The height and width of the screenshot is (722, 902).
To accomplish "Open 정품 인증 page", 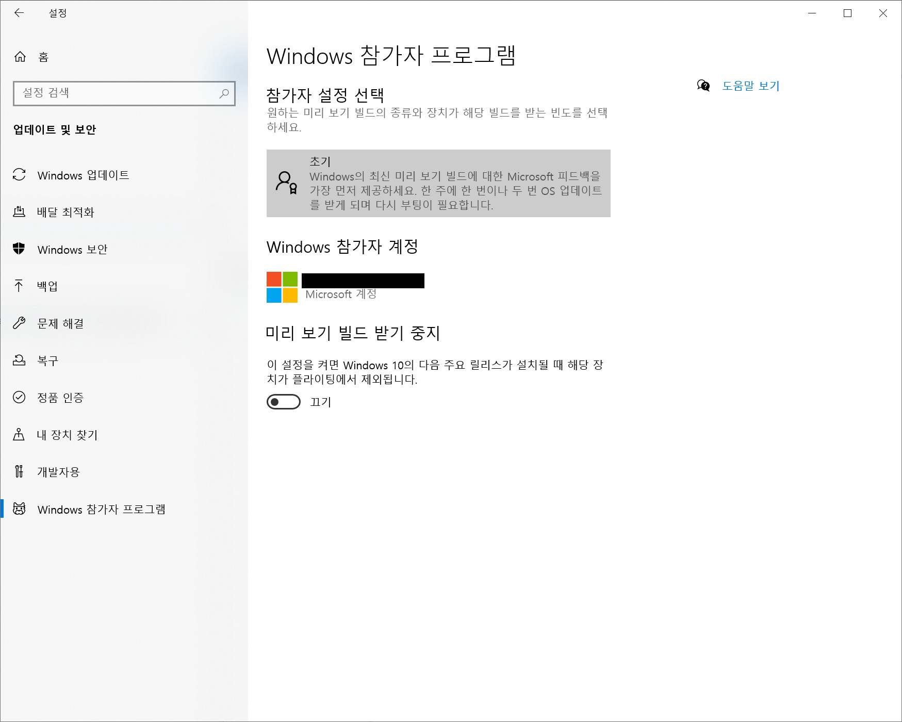I will coord(124,398).
